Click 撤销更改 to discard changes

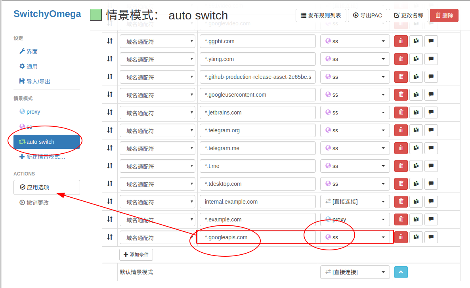tap(34, 202)
